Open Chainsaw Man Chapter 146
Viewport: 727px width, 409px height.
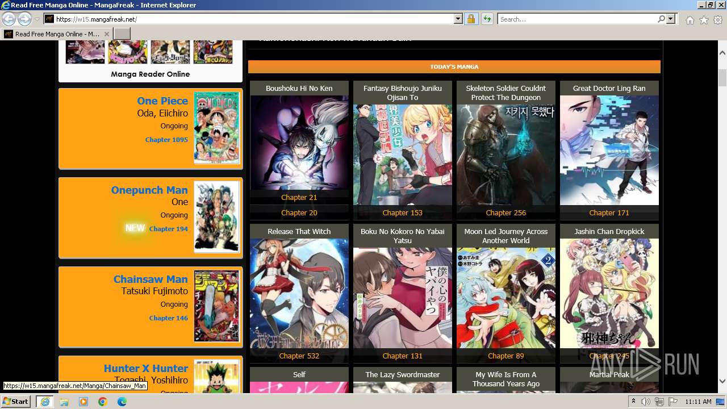pyautogui.click(x=169, y=318)
